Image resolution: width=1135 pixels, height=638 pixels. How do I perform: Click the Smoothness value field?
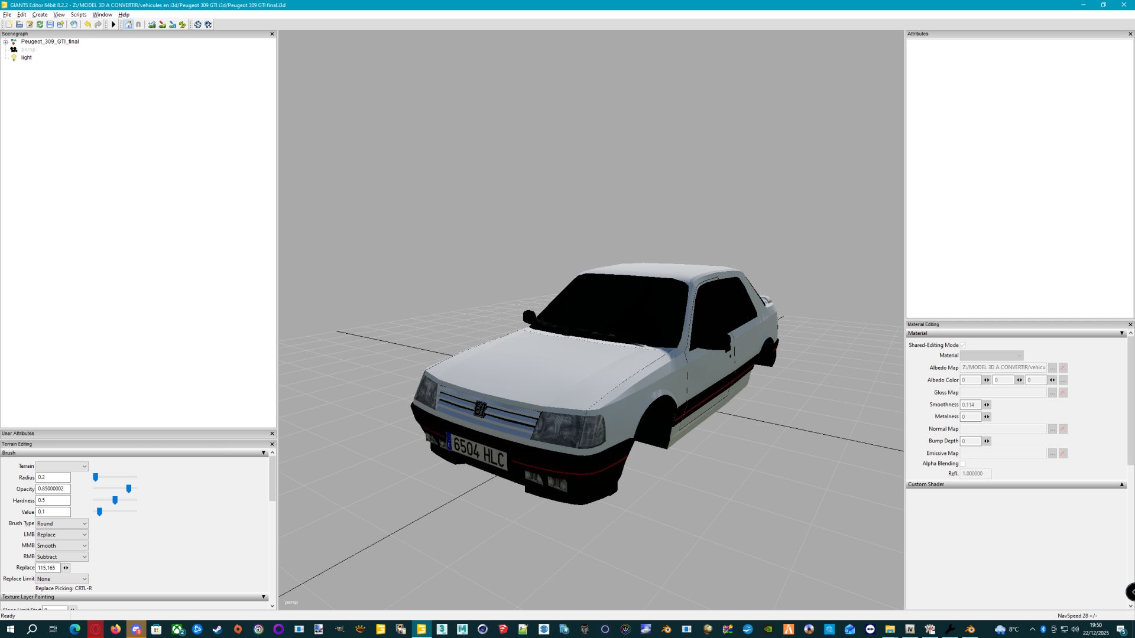coord(969,405)
